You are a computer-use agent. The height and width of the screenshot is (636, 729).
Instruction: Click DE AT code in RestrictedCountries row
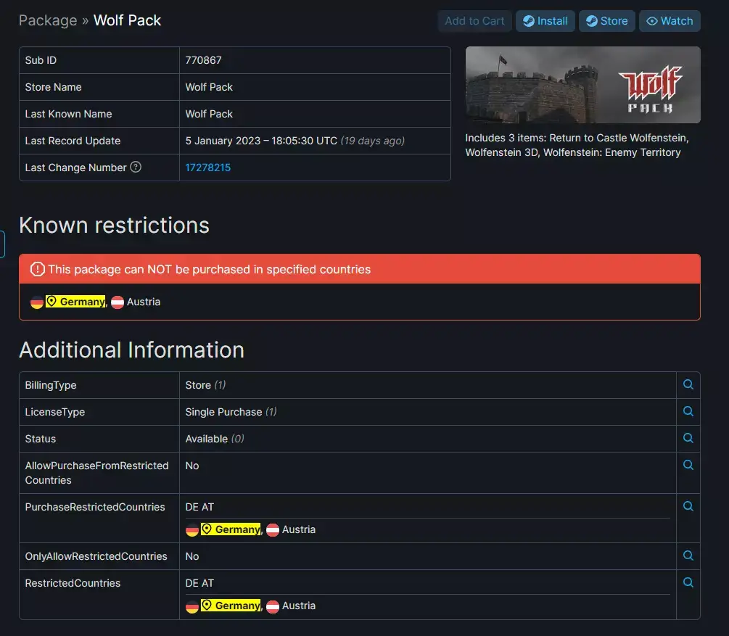(199, 584)
